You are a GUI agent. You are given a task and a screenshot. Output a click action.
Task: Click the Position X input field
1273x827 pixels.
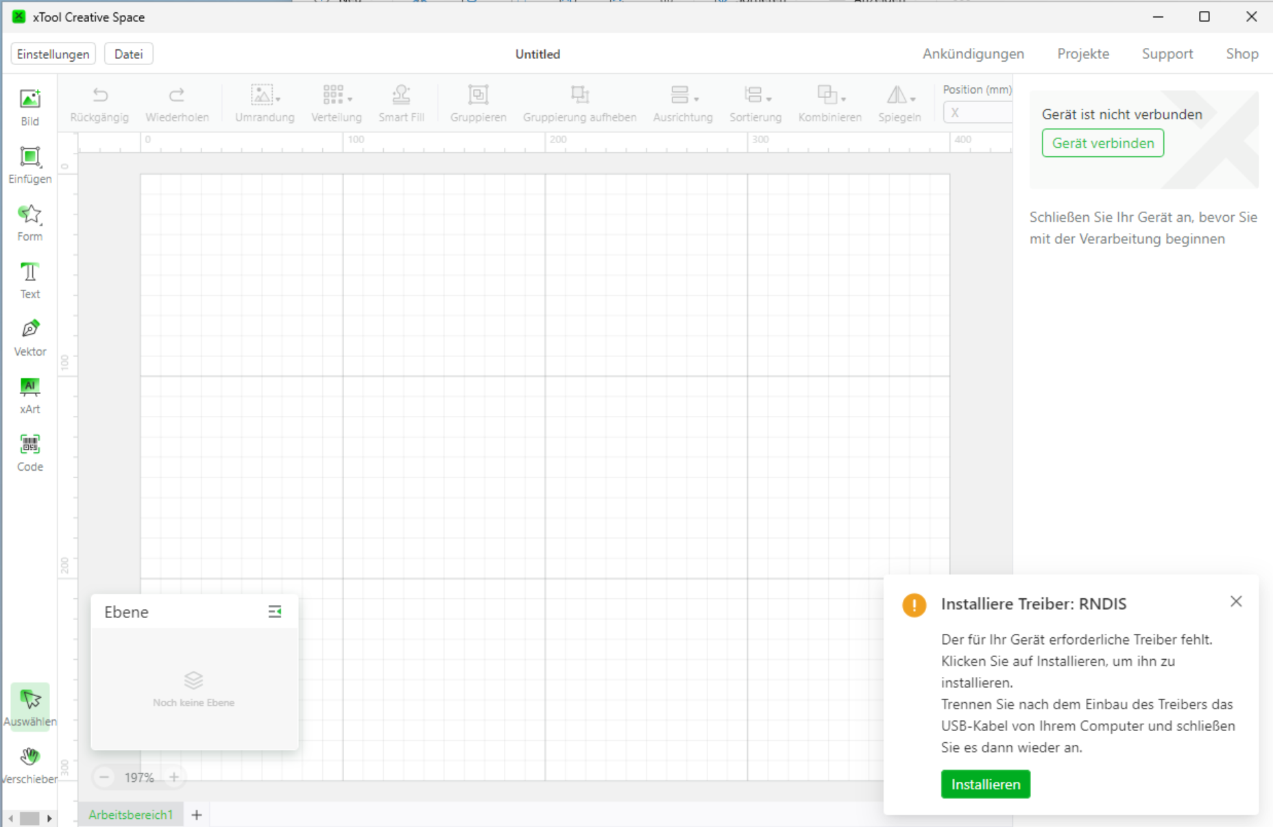(x=977, y=113)
